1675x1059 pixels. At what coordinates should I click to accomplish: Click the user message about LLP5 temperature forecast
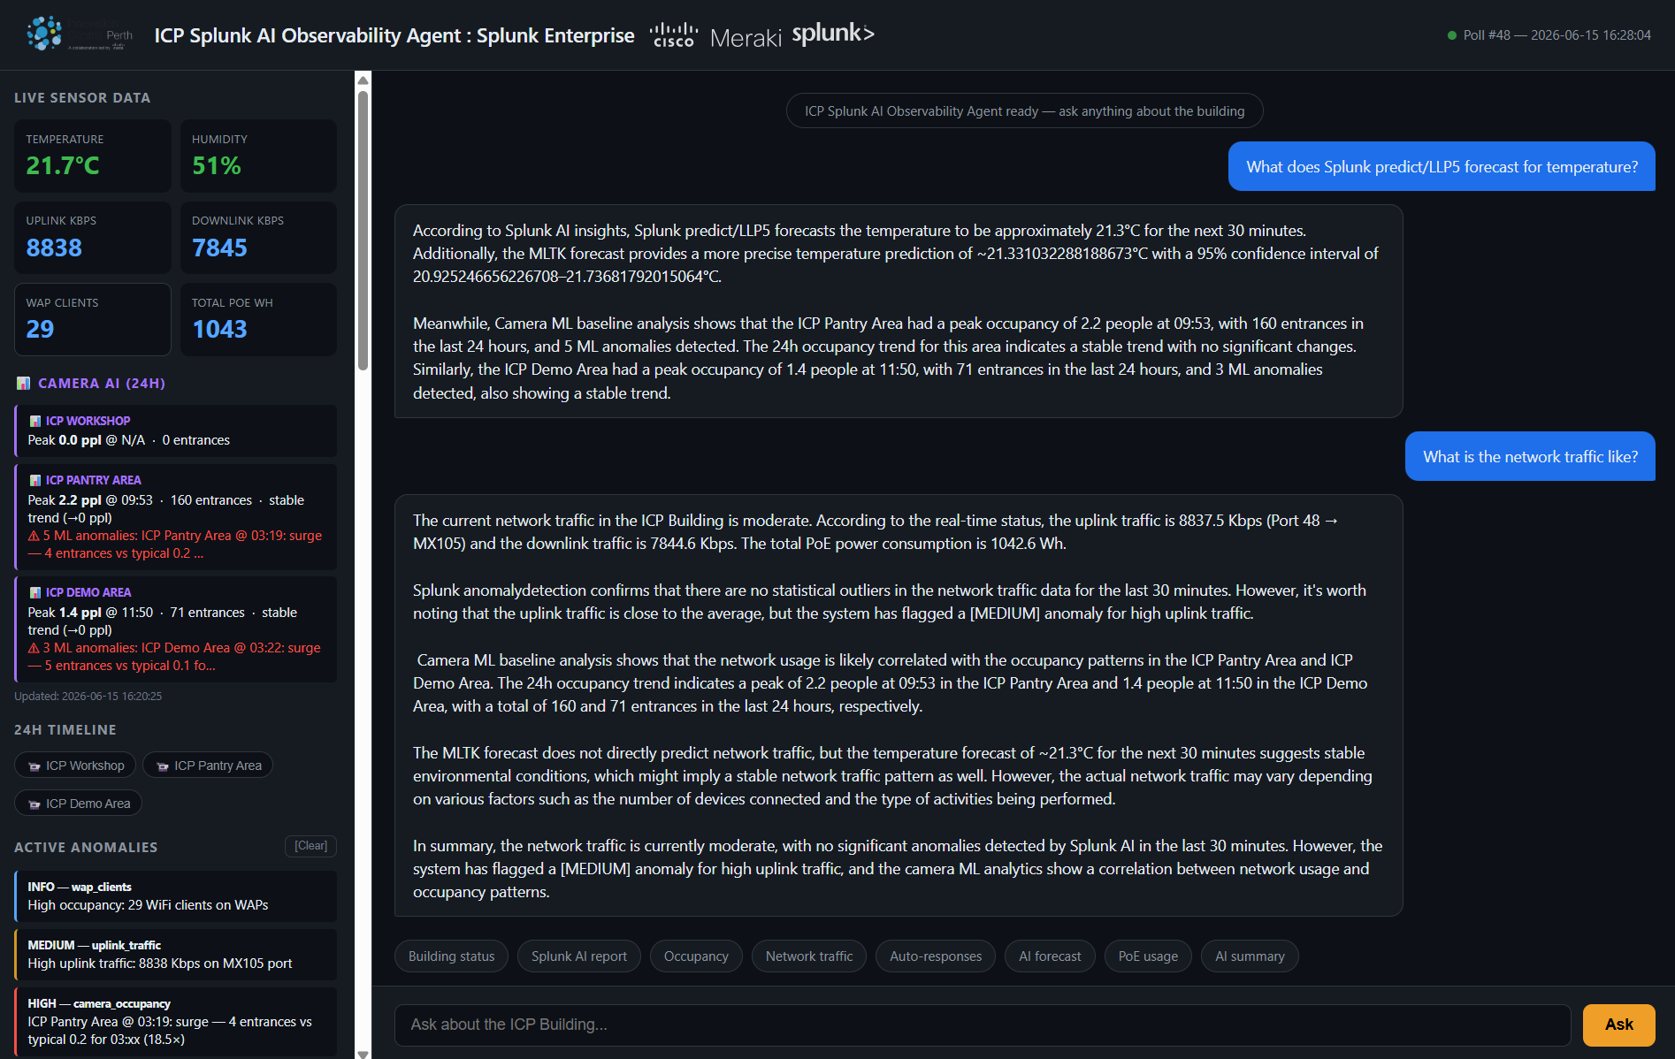[x=1442, y=166]
